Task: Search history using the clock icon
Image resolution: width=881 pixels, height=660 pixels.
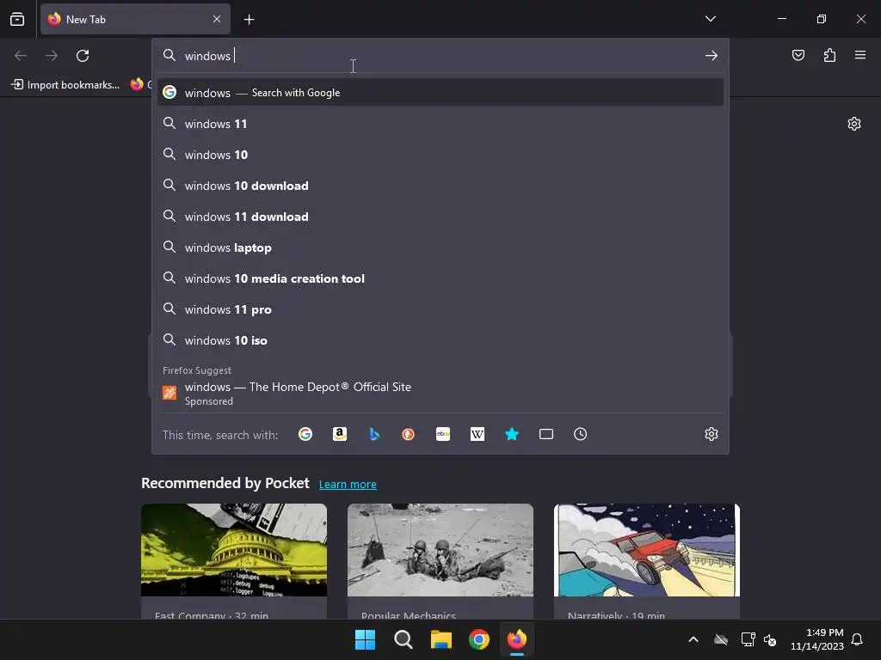Action: pyautogui.click(x=581, y=434)
